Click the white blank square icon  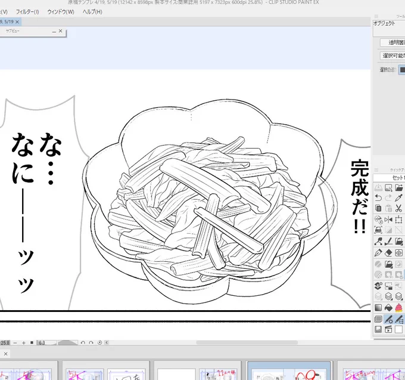pos(398,329)
